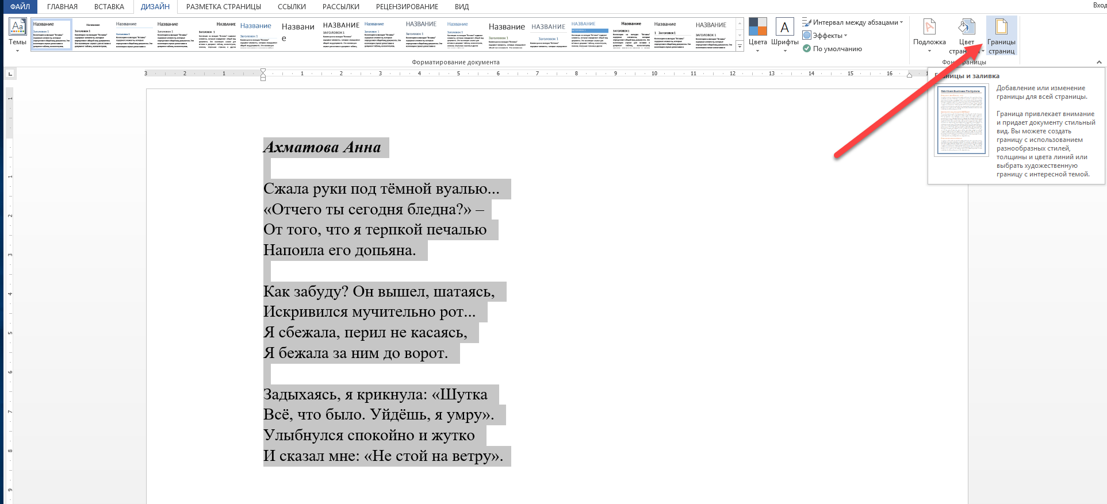Image resolution: width=1107 pixels, height=504 pixels.
Task: Switch to the ССЫЛКИ tab
Action: (292, 7)
